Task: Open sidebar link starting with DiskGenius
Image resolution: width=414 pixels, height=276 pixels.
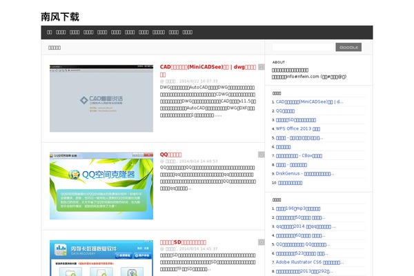Action: [x=305, y=174]
